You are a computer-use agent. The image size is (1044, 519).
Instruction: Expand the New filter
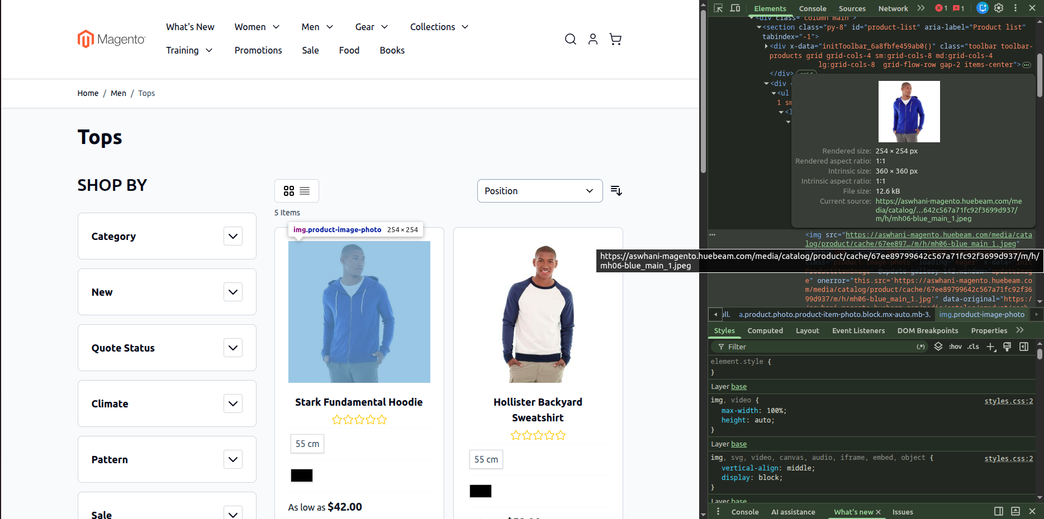coord(233,292)
